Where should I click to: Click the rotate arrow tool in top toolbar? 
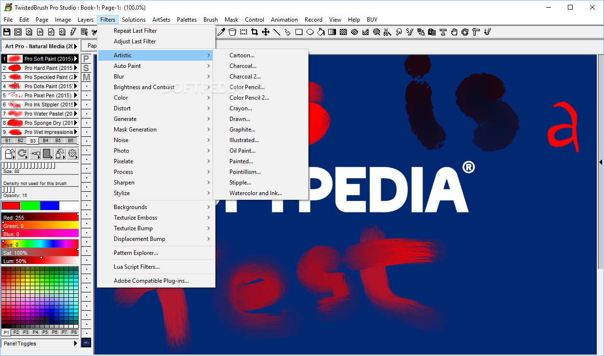click(465, 32)
